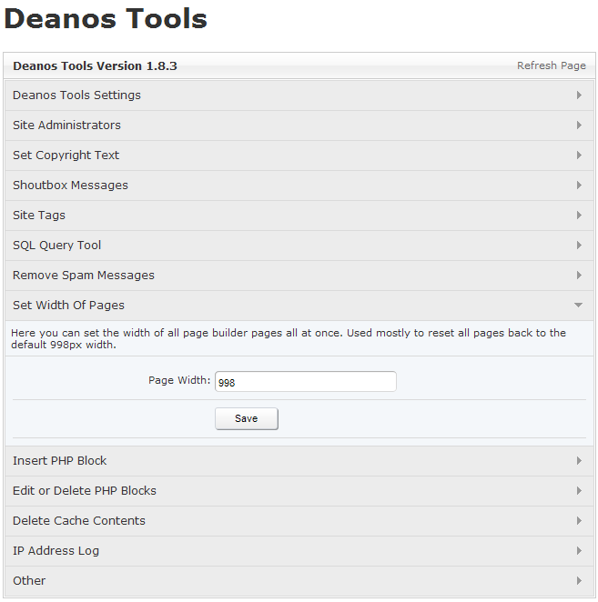
Task: Expand the Edit or Delete PHP Blocks section
Action: pyautogui.click(x=85, y=491)
